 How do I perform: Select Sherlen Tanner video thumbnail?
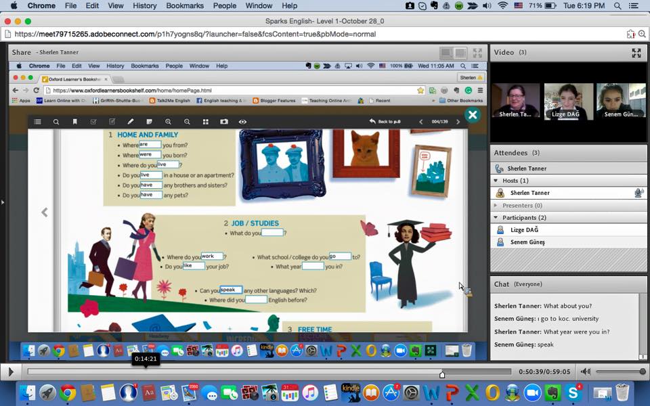(x=516, y=101)
